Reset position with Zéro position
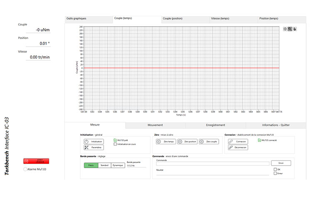 click(x=188, y=141)
